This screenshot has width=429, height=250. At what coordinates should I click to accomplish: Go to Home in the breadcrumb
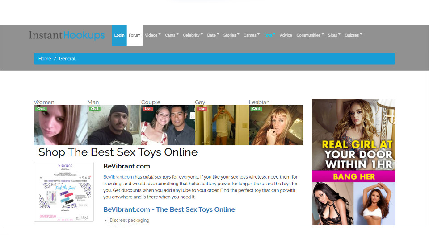tap(45, 59)
